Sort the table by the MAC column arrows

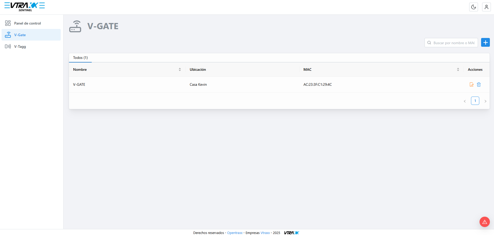point(458,69)
